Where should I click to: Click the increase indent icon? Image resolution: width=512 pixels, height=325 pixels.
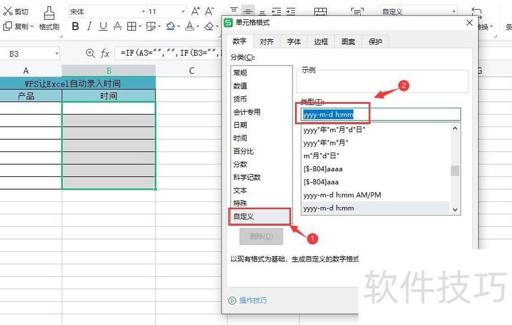pos(291,12)
